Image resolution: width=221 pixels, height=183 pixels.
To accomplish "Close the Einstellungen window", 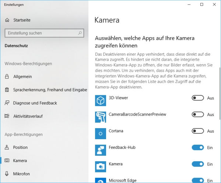I will [x=214, y=4].
